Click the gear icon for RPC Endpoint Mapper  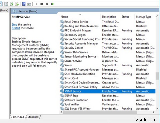pyautogui.click(x=62, y=30)
